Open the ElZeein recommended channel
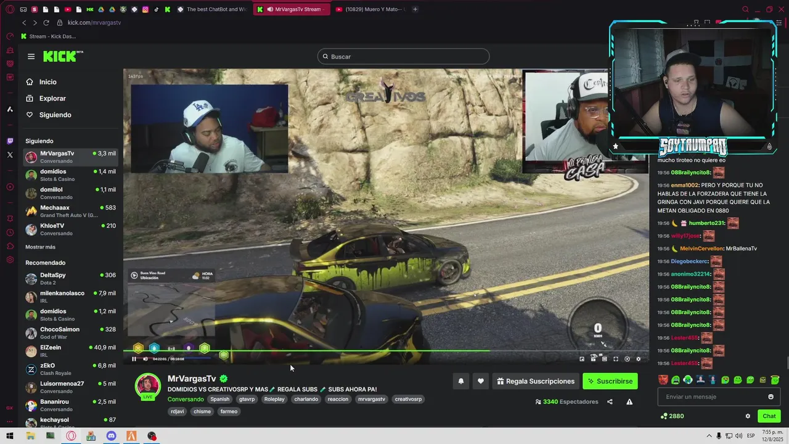Image resolution: width=789 pixels, height=444 pixels. (x=70, y=350)
